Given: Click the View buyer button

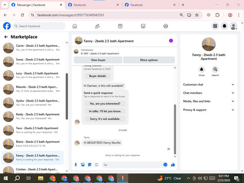Looking at the screenshot, I should [98, 60].
